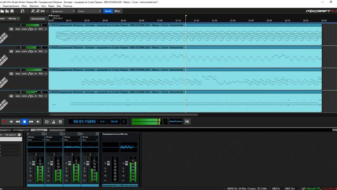
Task: Select the Метр timeline mode button
Action: [117, 11]
